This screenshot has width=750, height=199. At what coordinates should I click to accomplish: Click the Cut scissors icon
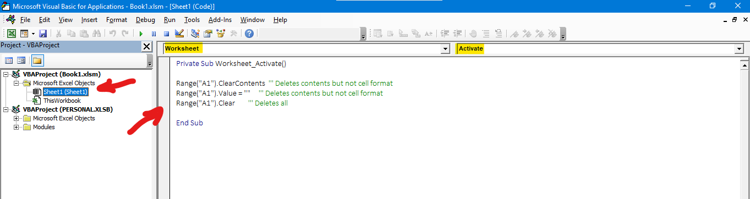click(59, 34)
